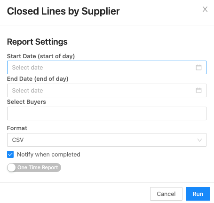Open the Start Date calendar icon

198,68
